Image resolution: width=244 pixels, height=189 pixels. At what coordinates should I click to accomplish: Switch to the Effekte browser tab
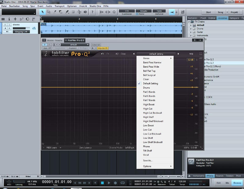click(x=210, y=176)
